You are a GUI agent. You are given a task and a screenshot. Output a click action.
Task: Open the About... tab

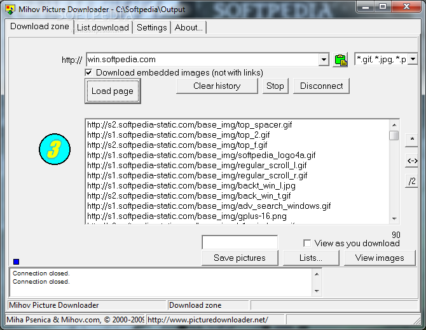[x=189, y=27]
